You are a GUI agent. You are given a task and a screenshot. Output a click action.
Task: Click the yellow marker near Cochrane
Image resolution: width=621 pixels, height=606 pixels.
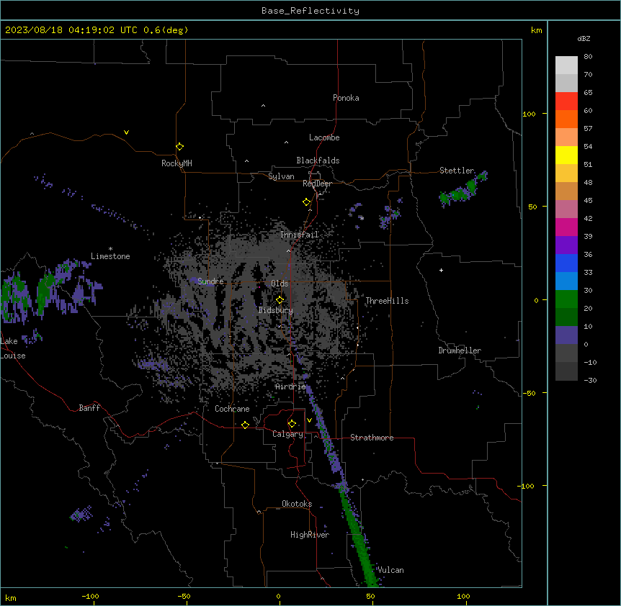point(245,425)
